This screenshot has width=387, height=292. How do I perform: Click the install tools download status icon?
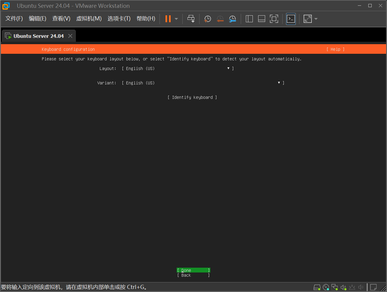[x=352, y=287]
